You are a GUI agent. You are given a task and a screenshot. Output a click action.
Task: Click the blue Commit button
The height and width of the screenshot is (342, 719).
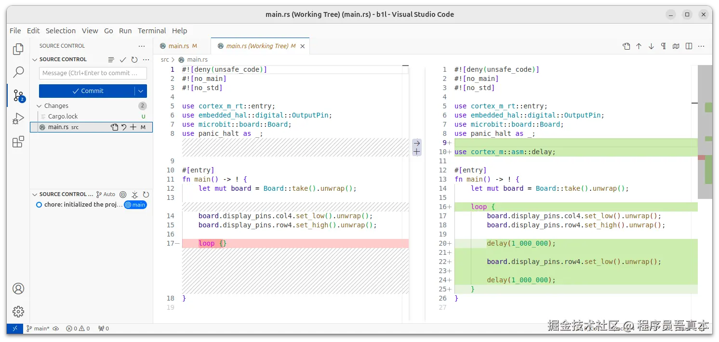click(x=87, y=91)
